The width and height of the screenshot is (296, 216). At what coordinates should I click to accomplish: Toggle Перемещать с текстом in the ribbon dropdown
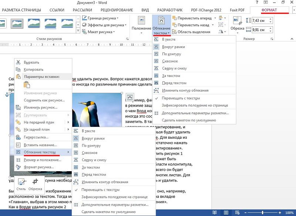pos(194,98)
